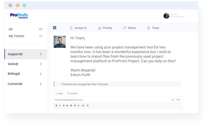Insert an emoji in reply

pos(88,105)
